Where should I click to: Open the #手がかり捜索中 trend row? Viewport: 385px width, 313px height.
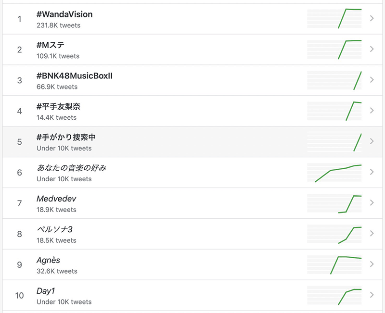coord(66,138)
